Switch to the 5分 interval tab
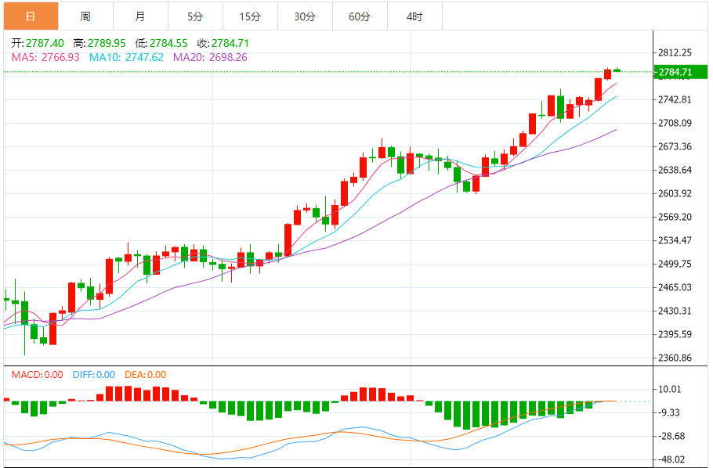Image resolution: width=713 pixels, height=468 pixels. [x=195, y=16]
